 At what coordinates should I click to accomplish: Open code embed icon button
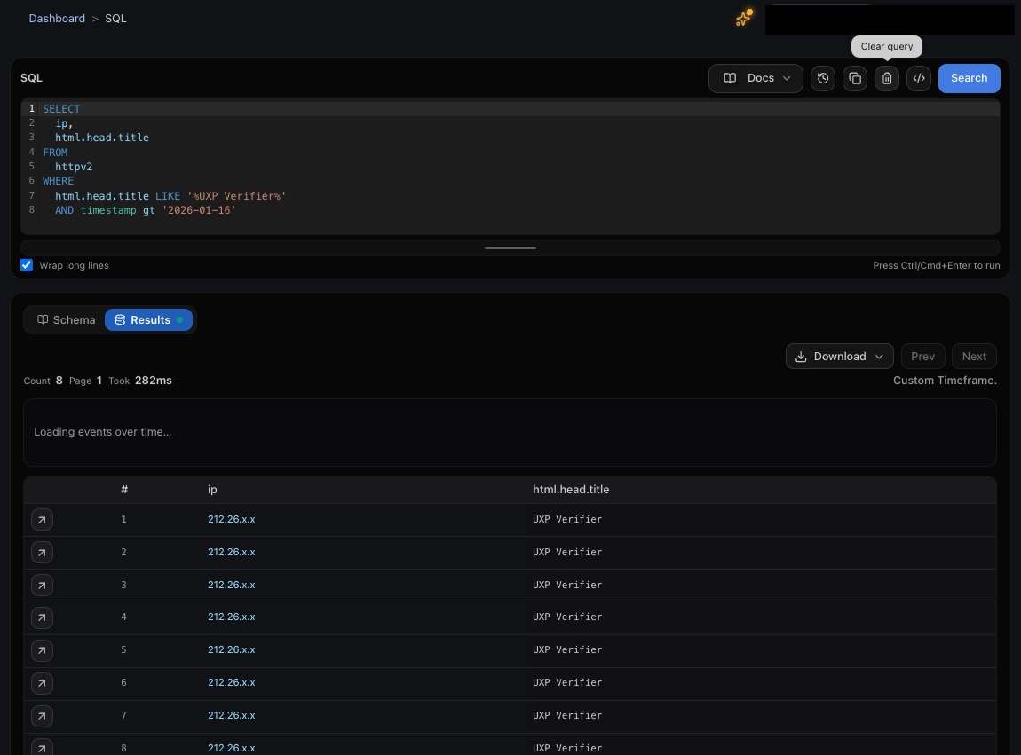pyautogui.click(x=919, y=78)
